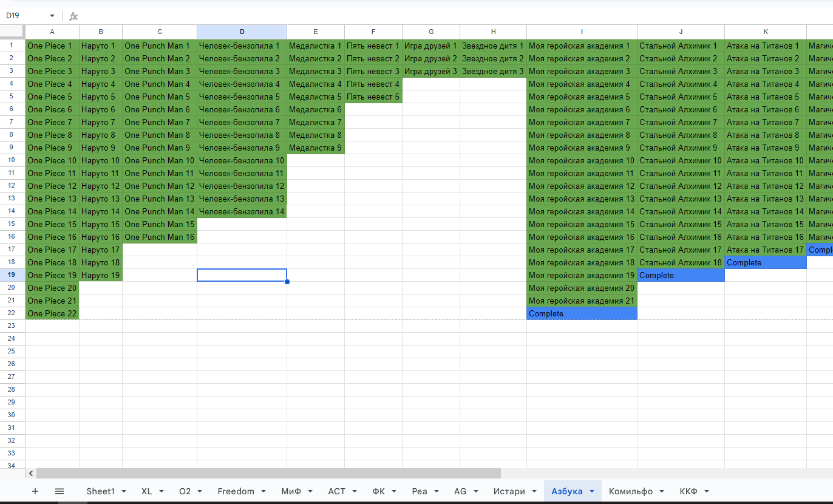Viewport: 833px width, 504px height.
Task: Select cell 'One Piece 12'
Action: [x=52, y=186]
